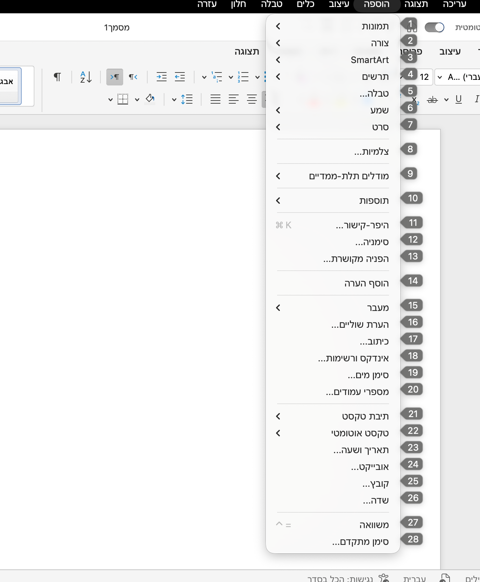480x582 pixels.
Task: Click the line spacing icon
Action: (x=187, y=99)
